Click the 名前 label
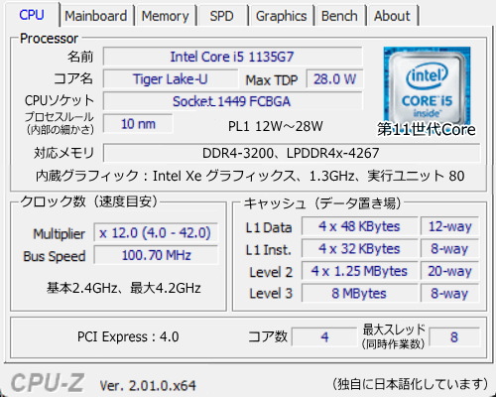Image resolution: width=496 pixels, height=397 pixels. [80, 57]
